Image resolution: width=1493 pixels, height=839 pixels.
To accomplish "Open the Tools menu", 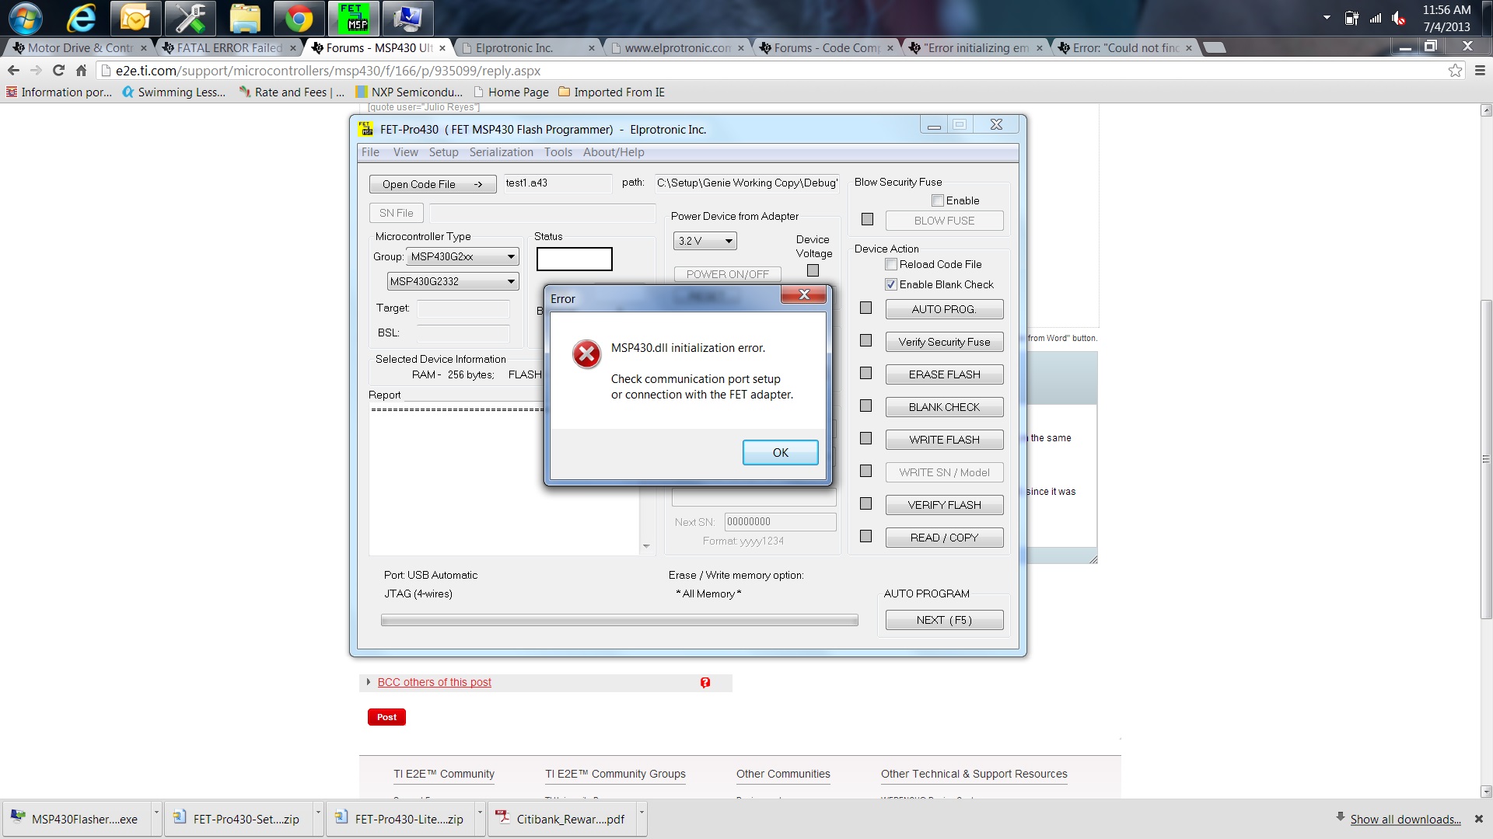I will pos(558,152).
